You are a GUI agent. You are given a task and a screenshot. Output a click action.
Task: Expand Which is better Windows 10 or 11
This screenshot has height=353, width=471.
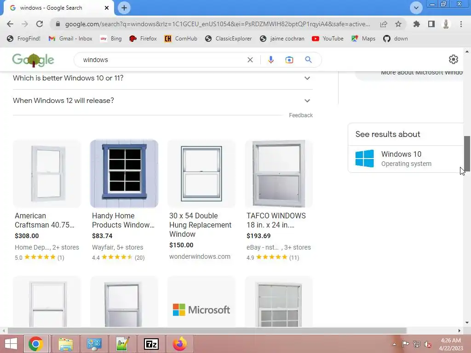click(x=163, y=78)
